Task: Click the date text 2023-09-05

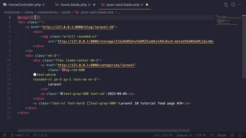Action: tap(117, 94)
